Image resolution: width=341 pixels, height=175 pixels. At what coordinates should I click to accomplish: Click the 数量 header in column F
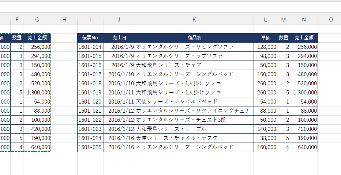[x=17, y=38]
